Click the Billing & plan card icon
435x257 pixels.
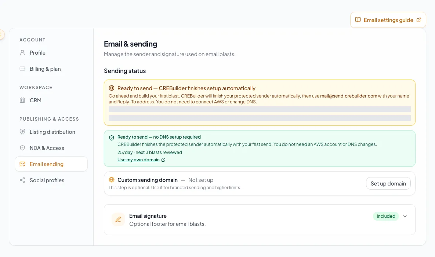point(22,69)
